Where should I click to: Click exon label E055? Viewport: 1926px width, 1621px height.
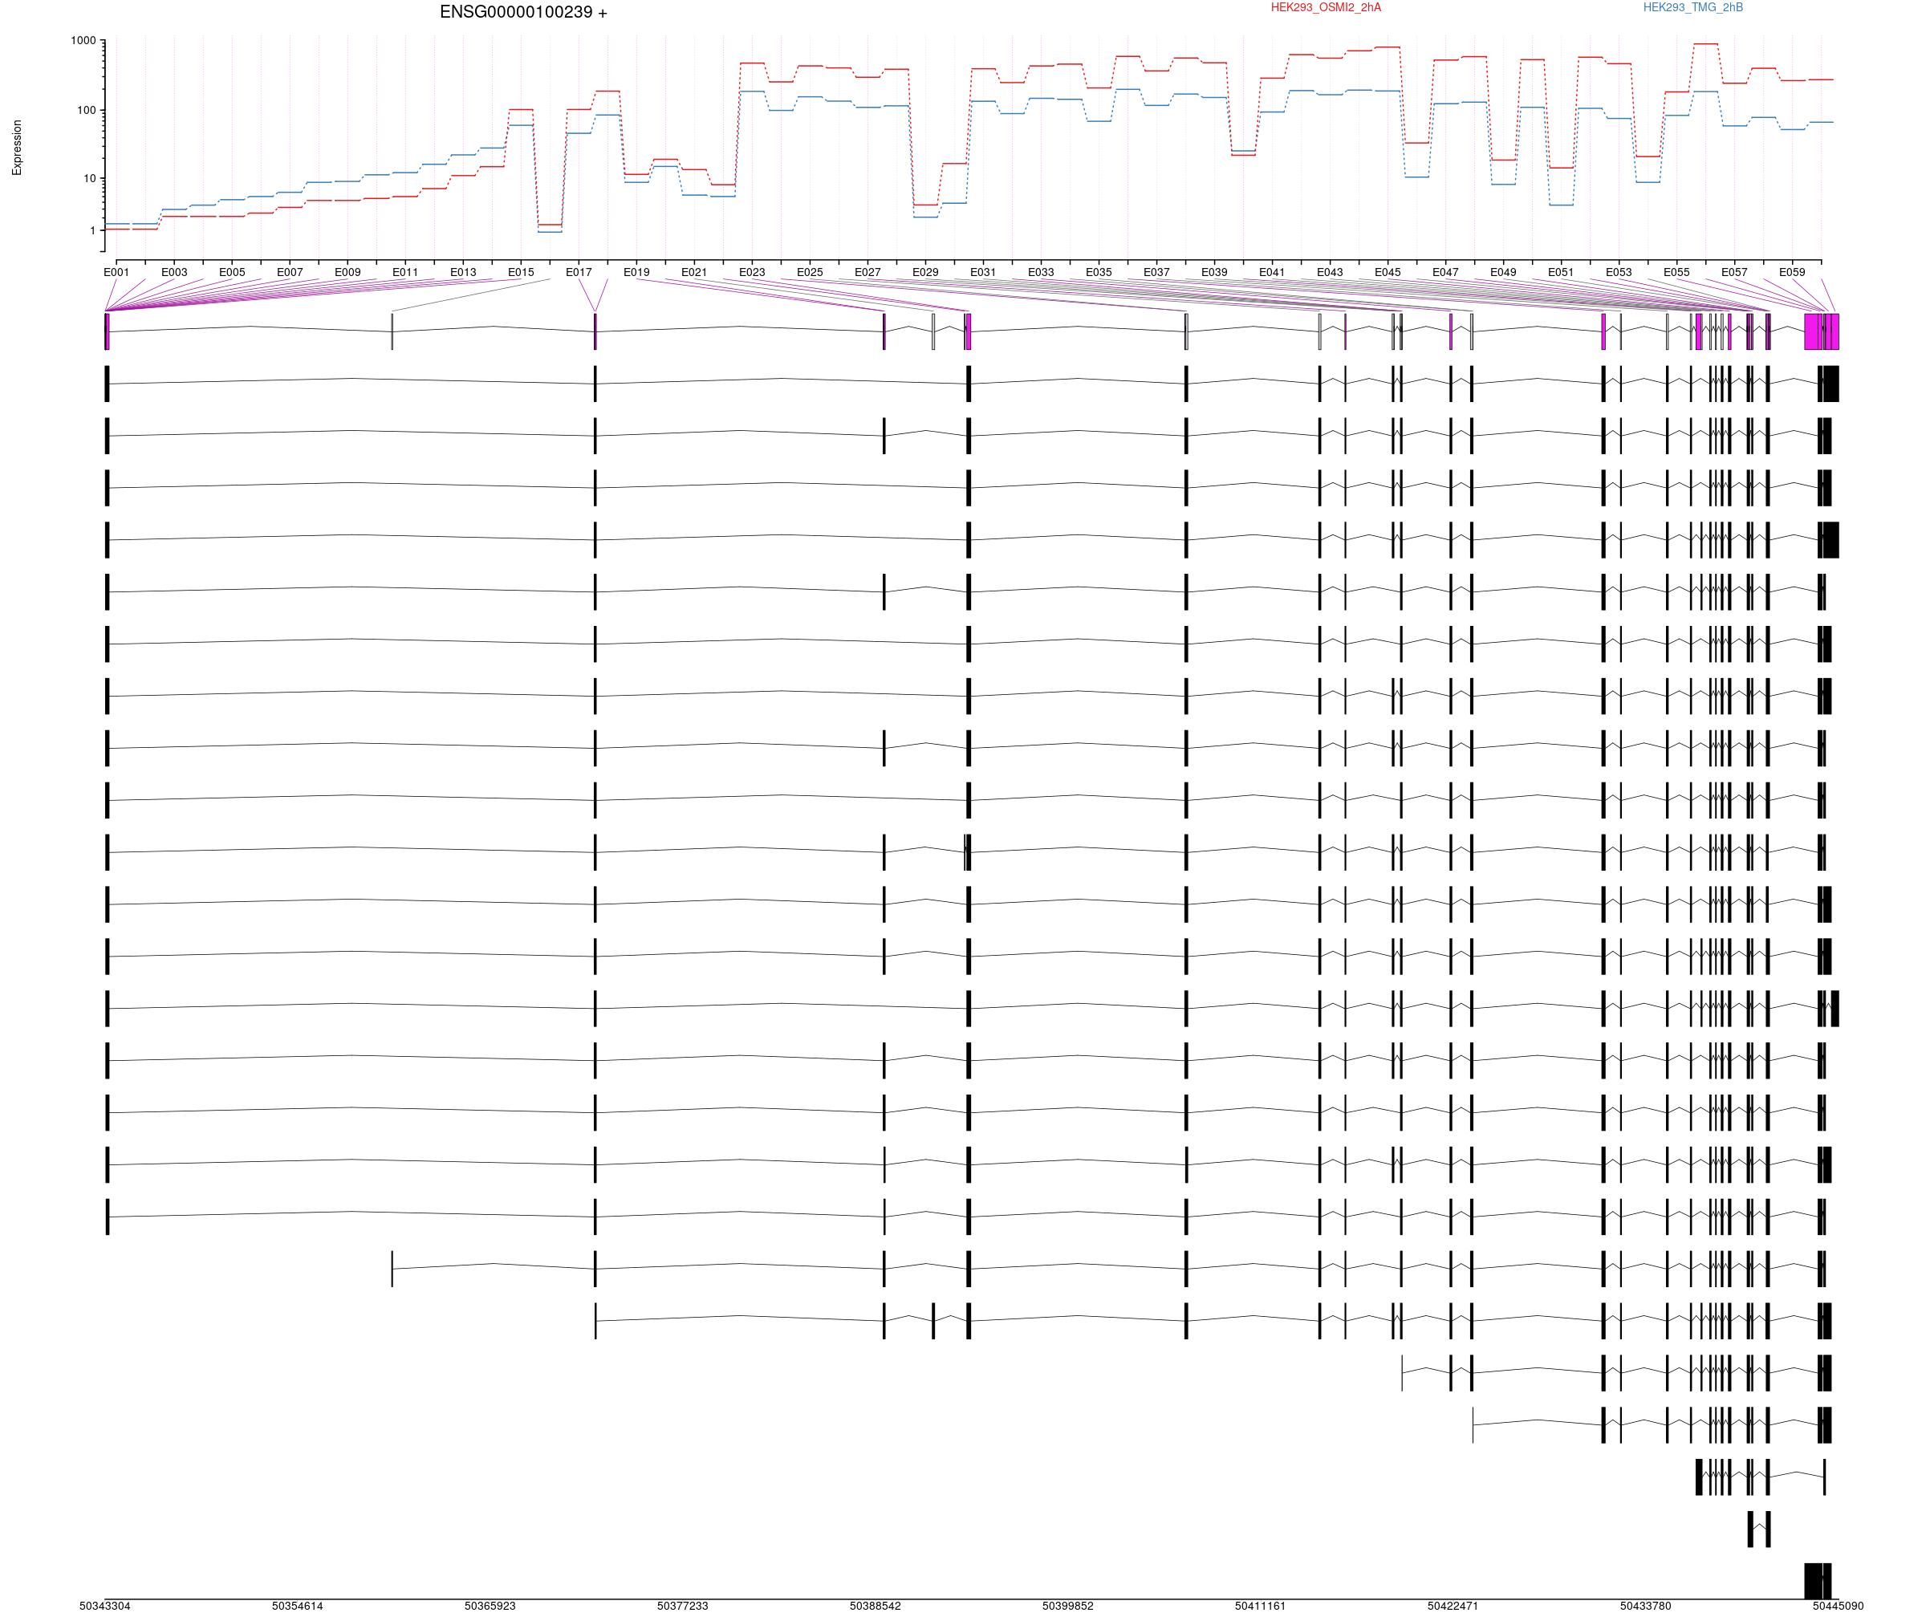pos(1676,272)
